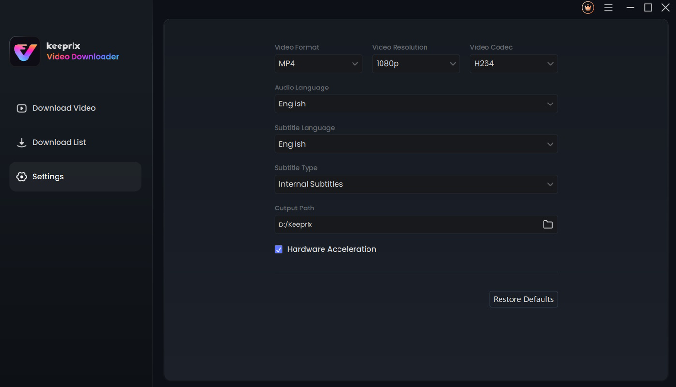This screenshot has height=387, width=676.
Task: Open the hamburger menu icon
Action: coord(608,7)
